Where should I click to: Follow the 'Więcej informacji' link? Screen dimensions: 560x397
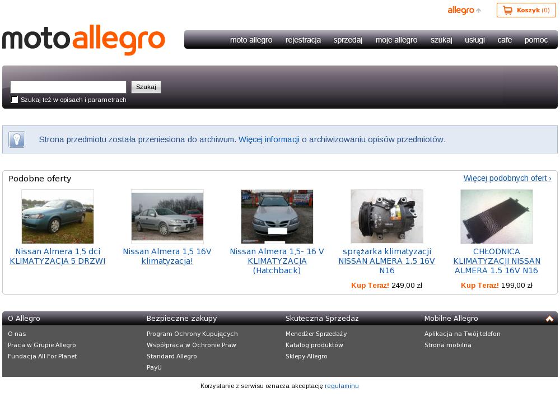[x=269, y=139]
